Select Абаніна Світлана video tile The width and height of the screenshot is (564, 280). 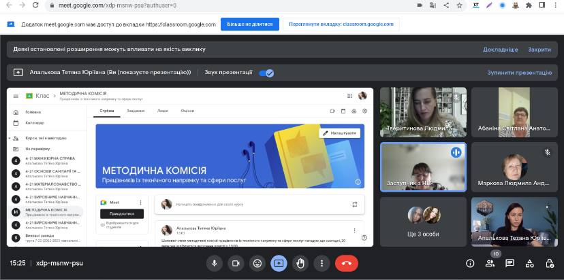point(514,112)
